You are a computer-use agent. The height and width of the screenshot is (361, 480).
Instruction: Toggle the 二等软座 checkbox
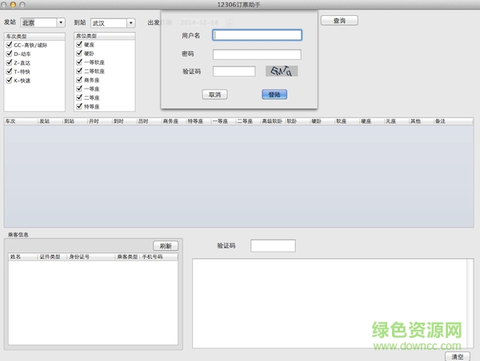point(79,71)
